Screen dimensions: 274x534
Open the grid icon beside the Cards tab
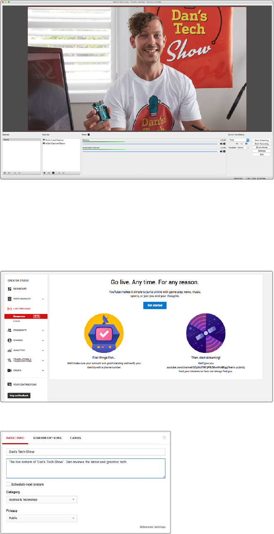tap(164, 438)
